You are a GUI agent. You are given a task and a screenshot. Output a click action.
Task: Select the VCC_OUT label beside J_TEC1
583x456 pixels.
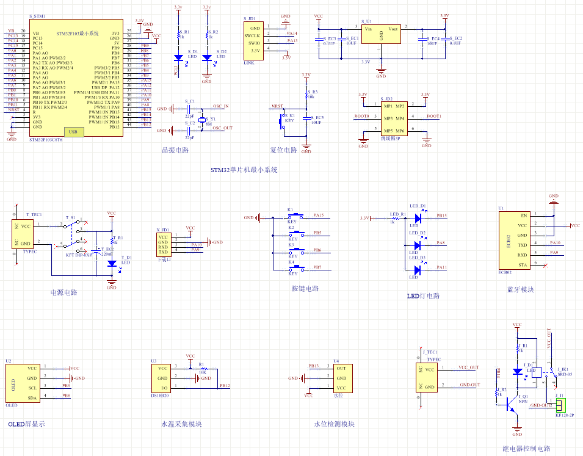click(468, 367)
